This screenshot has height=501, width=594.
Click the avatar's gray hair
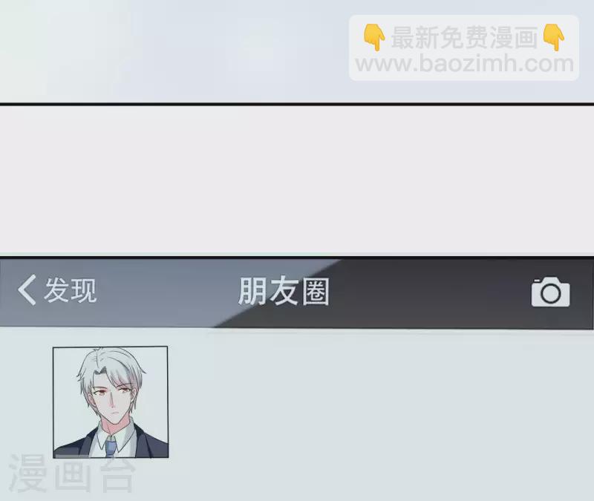coord(110,369)
